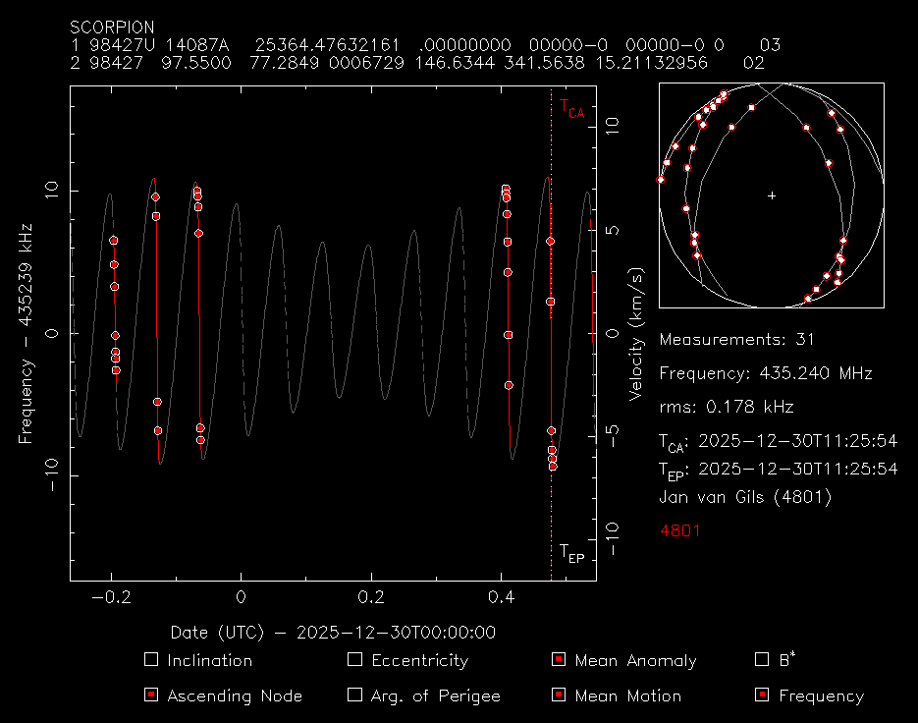Check the Arg. of Perigee box
Screen dimensions: 918x723
355,695
